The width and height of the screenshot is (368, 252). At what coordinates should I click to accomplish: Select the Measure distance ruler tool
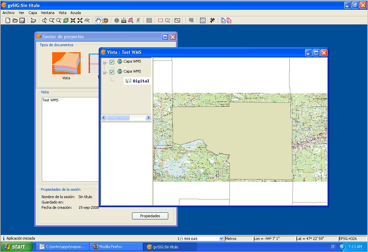123,20
